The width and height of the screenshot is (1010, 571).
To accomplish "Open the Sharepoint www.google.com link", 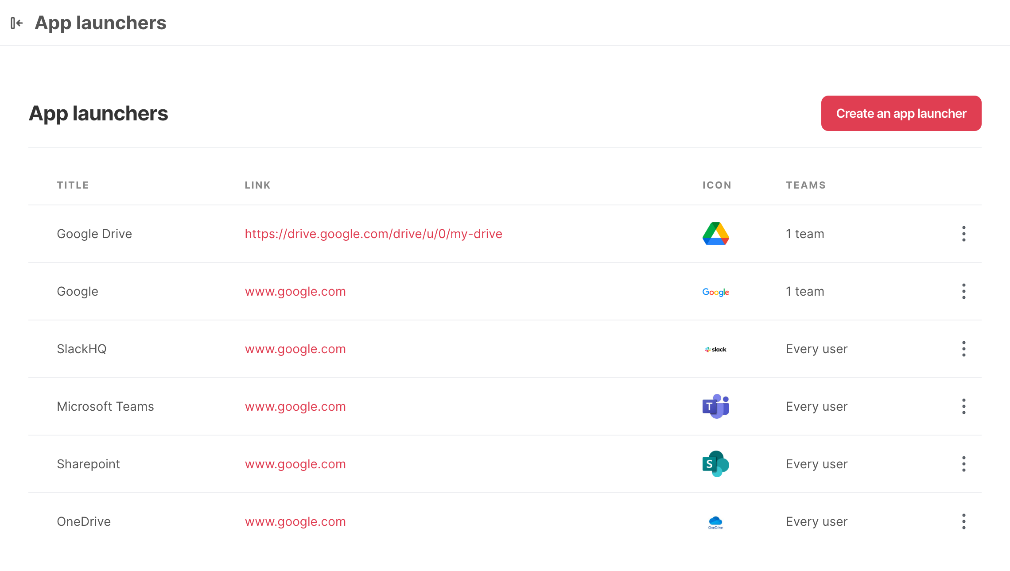I will click(295, 464).
